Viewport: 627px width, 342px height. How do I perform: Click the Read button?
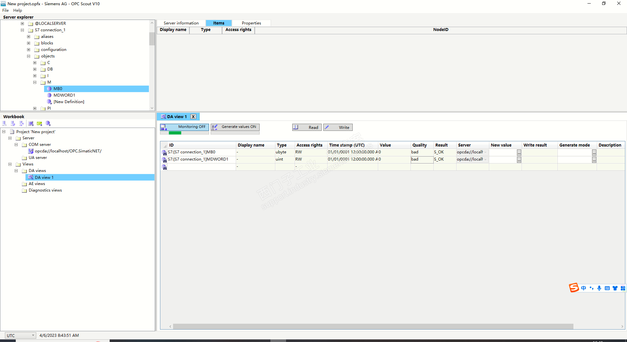(307, 127)
